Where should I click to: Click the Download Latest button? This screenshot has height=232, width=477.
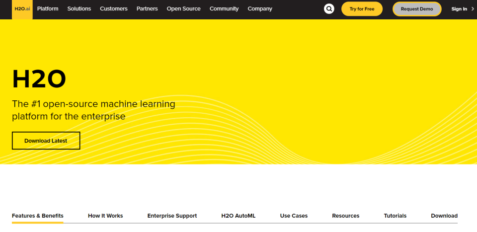click(46, 141)
